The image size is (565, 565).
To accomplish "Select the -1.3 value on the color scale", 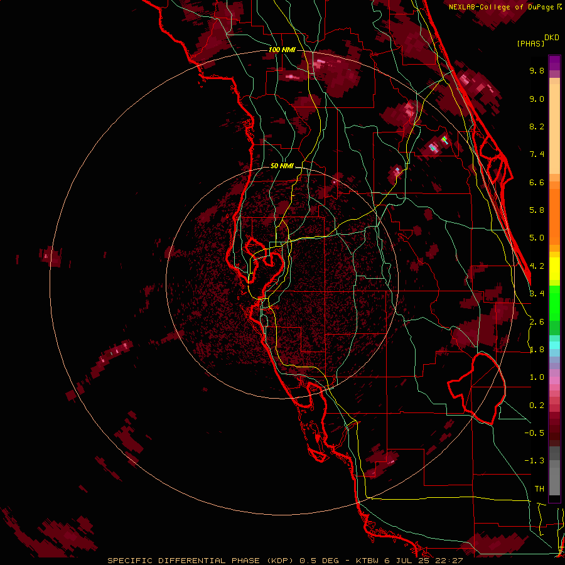I will pyautogui.click(x=534, y=461).
